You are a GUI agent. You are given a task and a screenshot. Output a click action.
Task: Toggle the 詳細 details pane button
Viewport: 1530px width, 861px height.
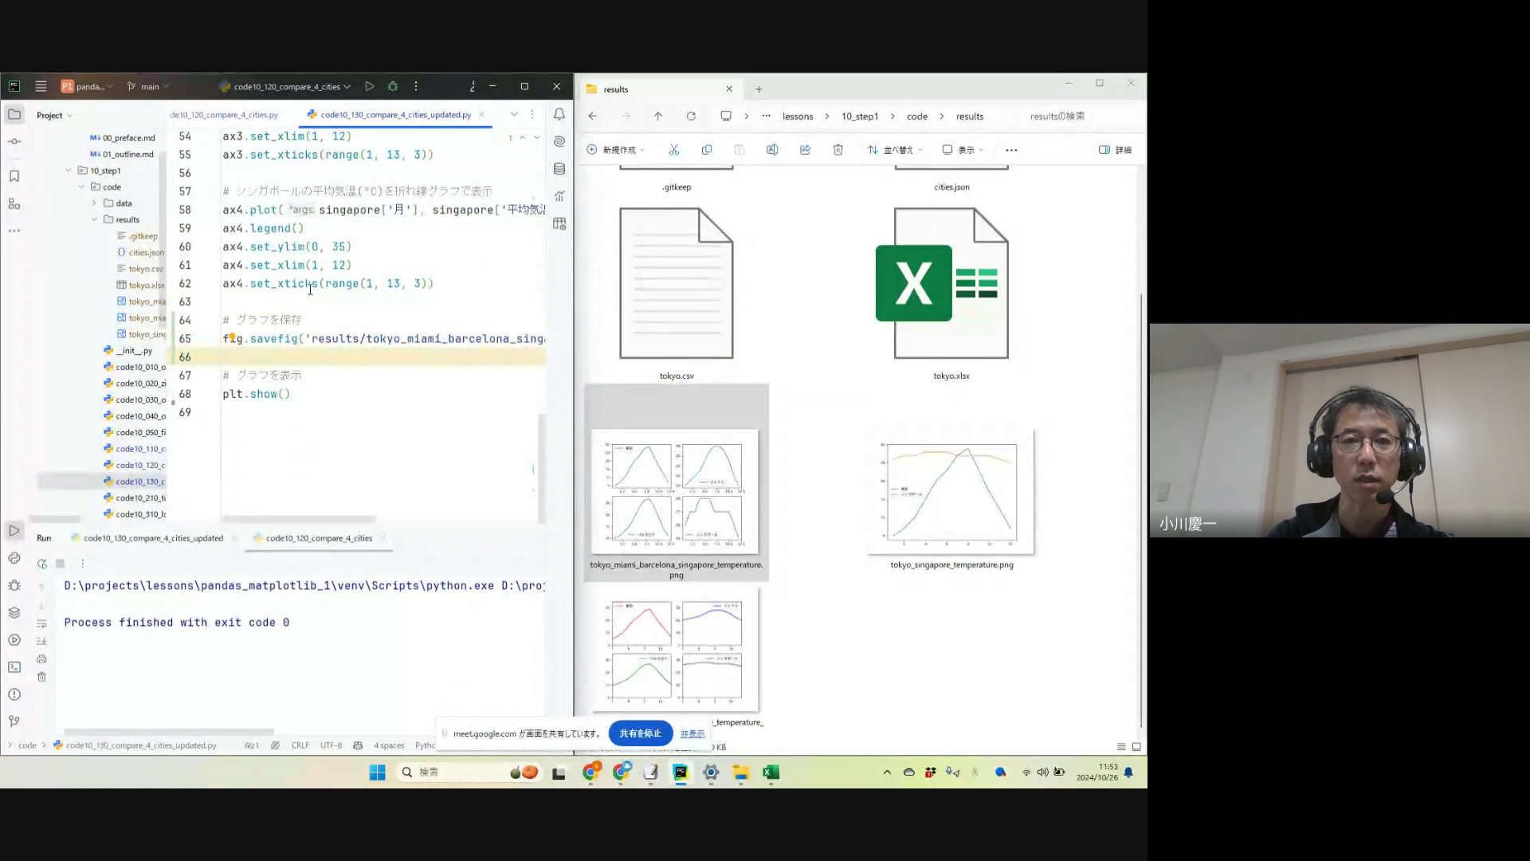[1115, 150]
